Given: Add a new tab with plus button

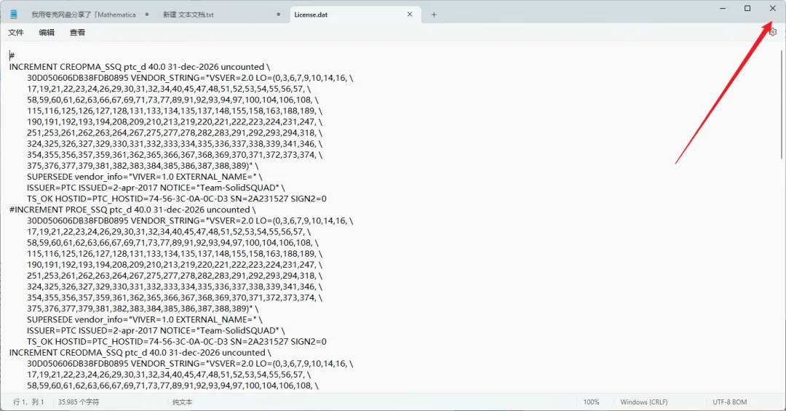Looking at the screenshot, I should pos(434,15).
